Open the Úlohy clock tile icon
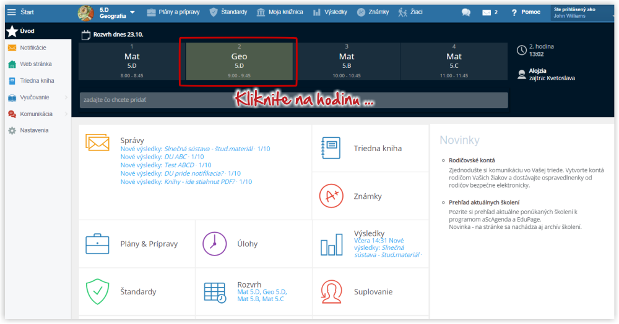The image size is (619, 324). coord(215,244)
